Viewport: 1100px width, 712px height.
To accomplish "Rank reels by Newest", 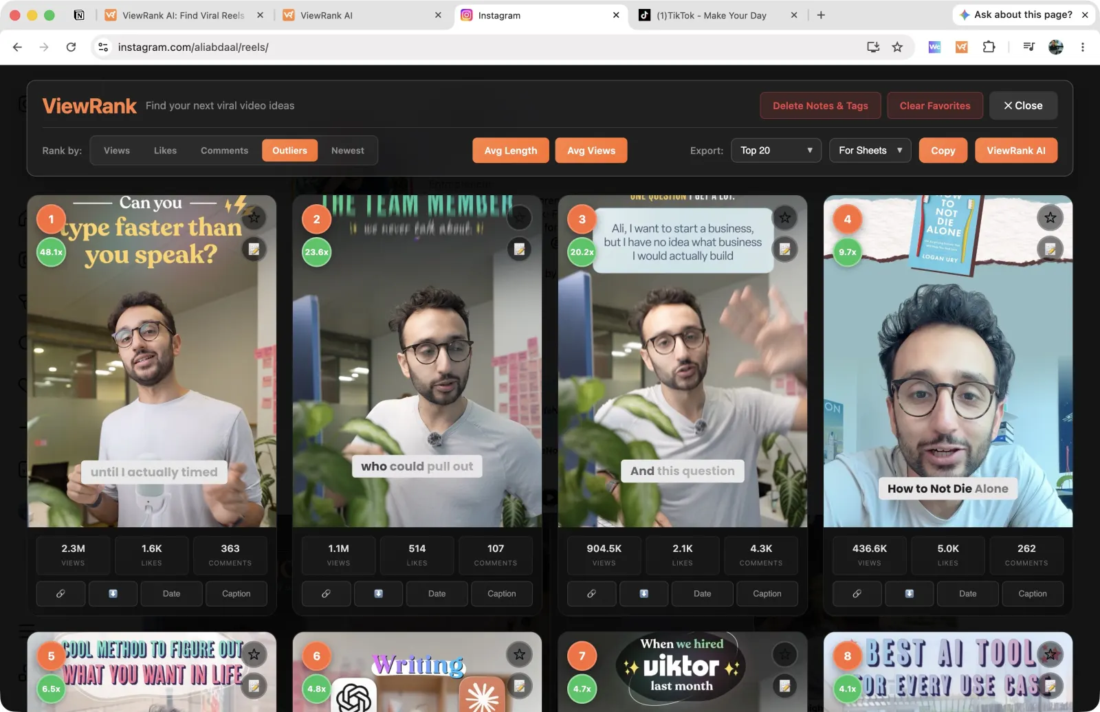I will pyautogui.click(x=348, y=151).
